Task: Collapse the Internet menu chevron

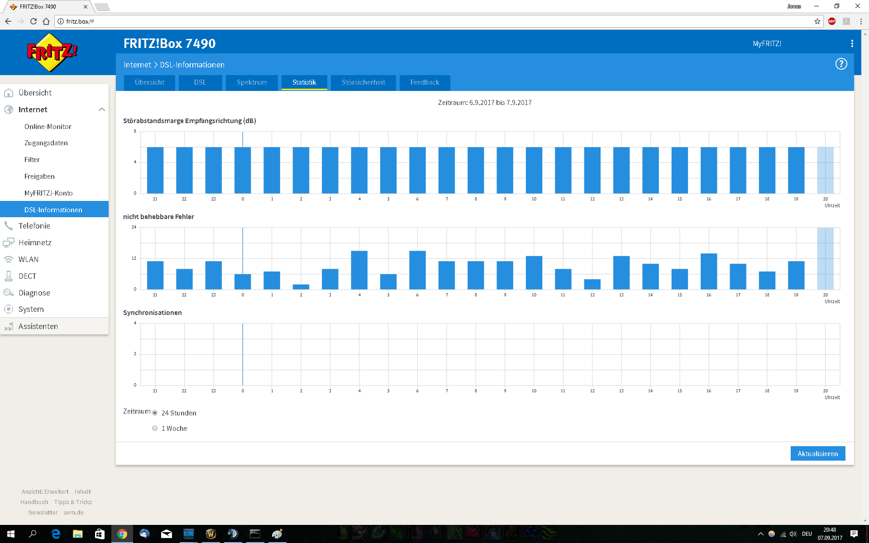Action: click(101, 110)
